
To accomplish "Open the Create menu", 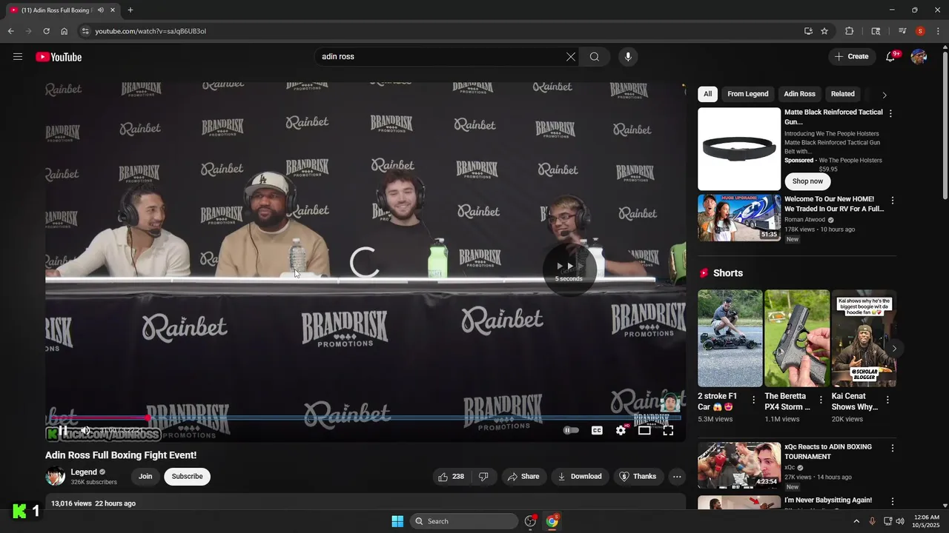I will 851,56.
